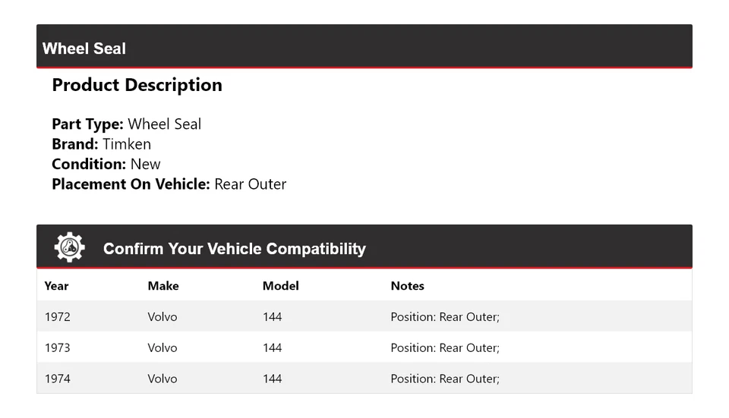The image size is (729, 418).
Task: Click the gear icon beside Confirm Your Vehicle Compatibility
Action: point(69,247)
